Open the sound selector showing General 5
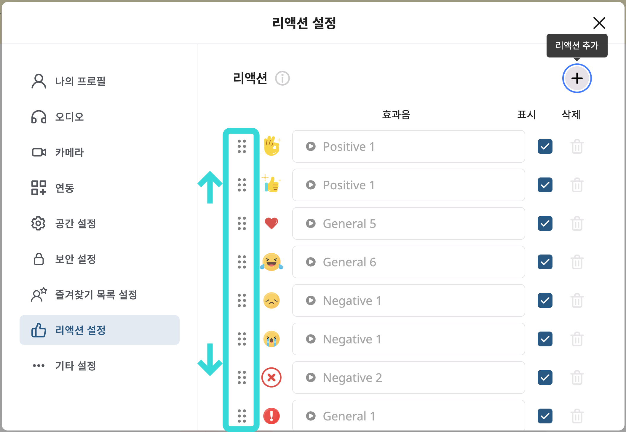The height and width of the screenshot is (432, 626). (408, 224)
